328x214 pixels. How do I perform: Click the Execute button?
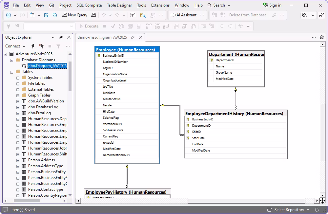89,26
